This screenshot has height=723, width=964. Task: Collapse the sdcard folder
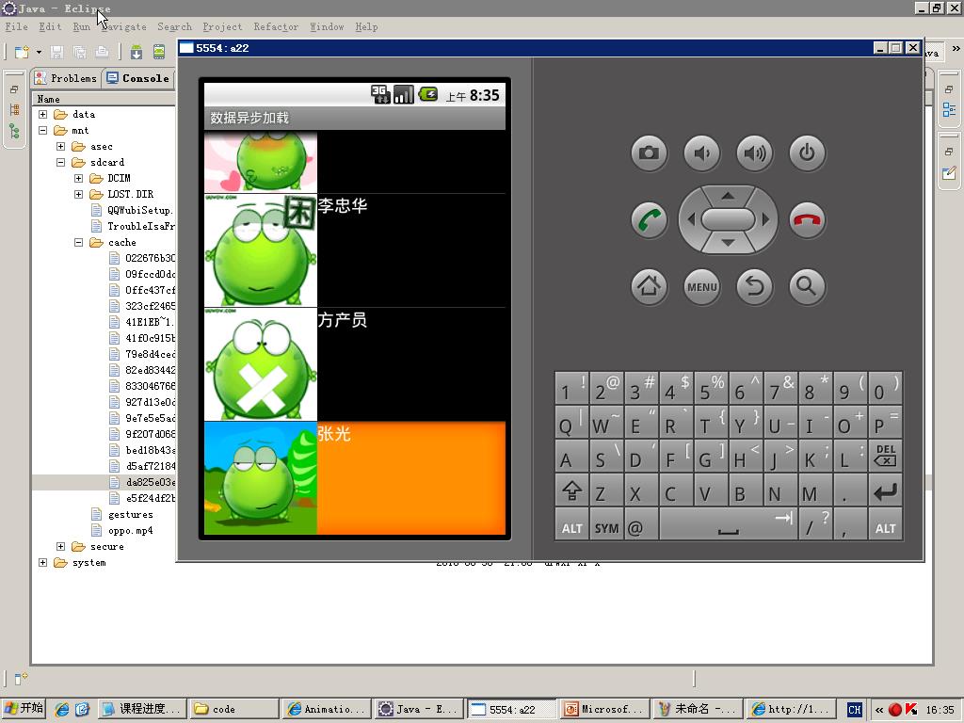pos(60,162)
